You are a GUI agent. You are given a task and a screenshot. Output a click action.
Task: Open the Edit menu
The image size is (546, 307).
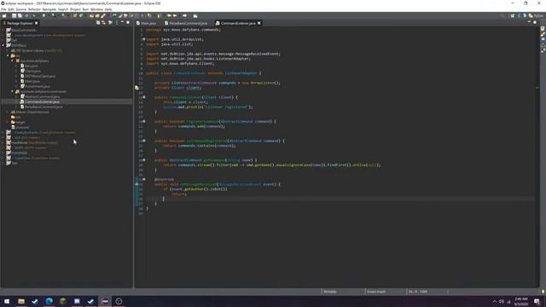[x=11, y=9]
